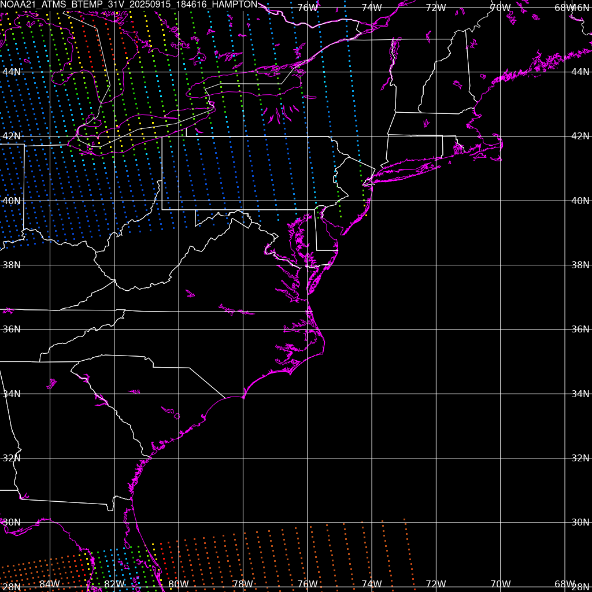Click the 38N label on right edge

click(580, 265)
